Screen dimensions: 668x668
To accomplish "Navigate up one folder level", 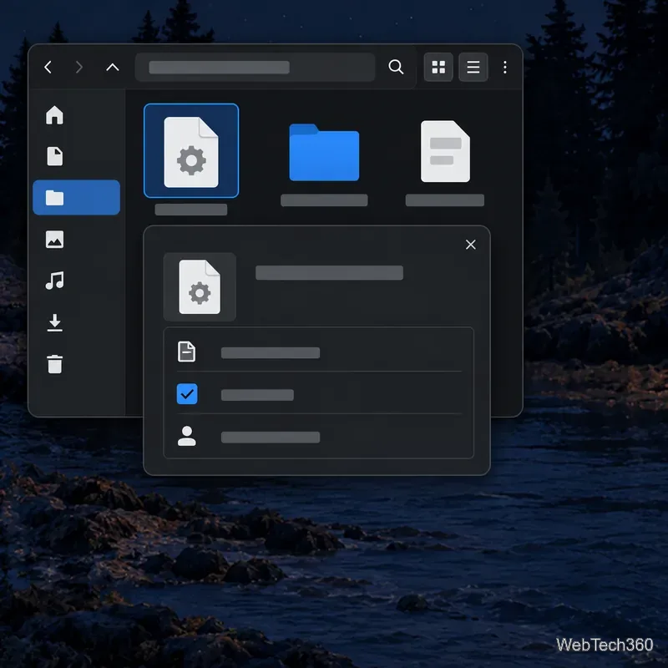I will pos(113,67).
